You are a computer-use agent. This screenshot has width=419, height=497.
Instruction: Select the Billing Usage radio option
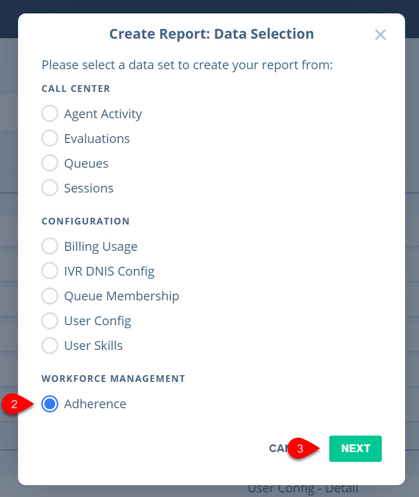click(x=50, y=246)
